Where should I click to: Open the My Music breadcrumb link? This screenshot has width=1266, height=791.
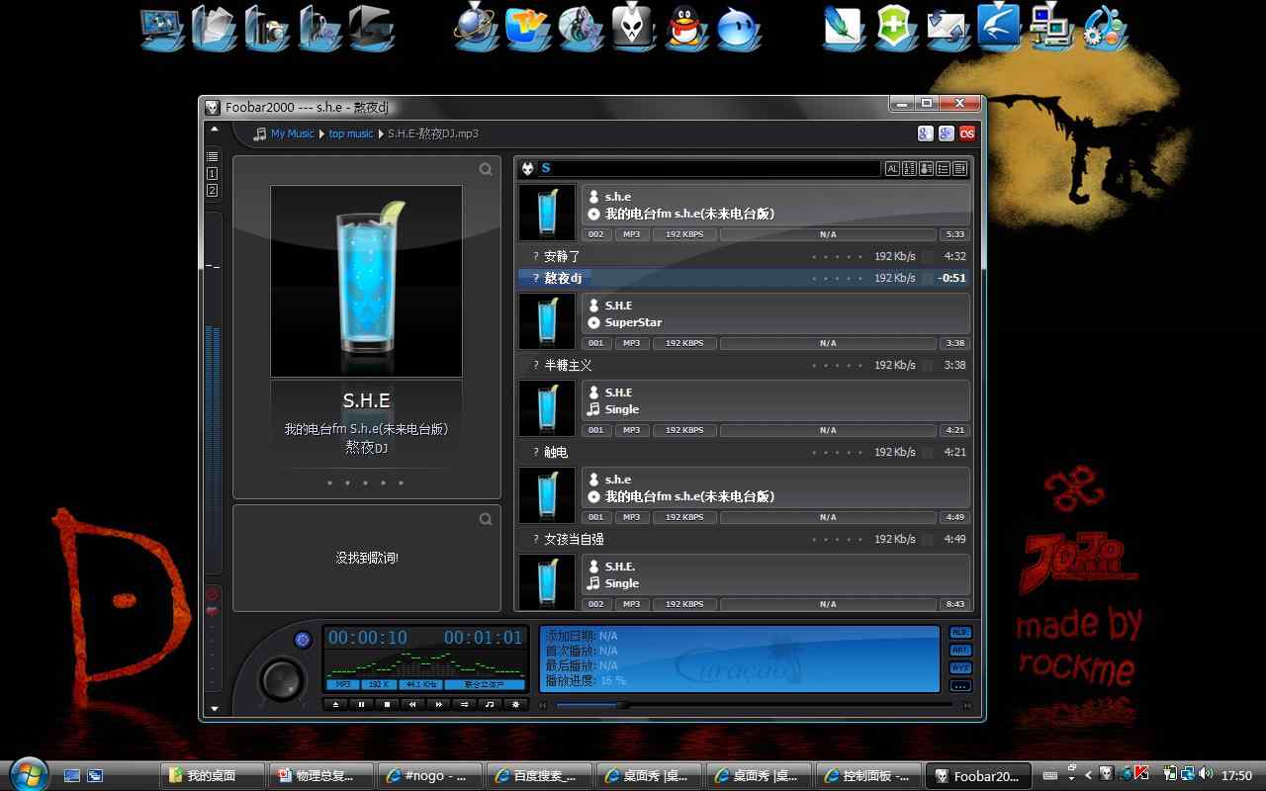[x=292, y=133]
